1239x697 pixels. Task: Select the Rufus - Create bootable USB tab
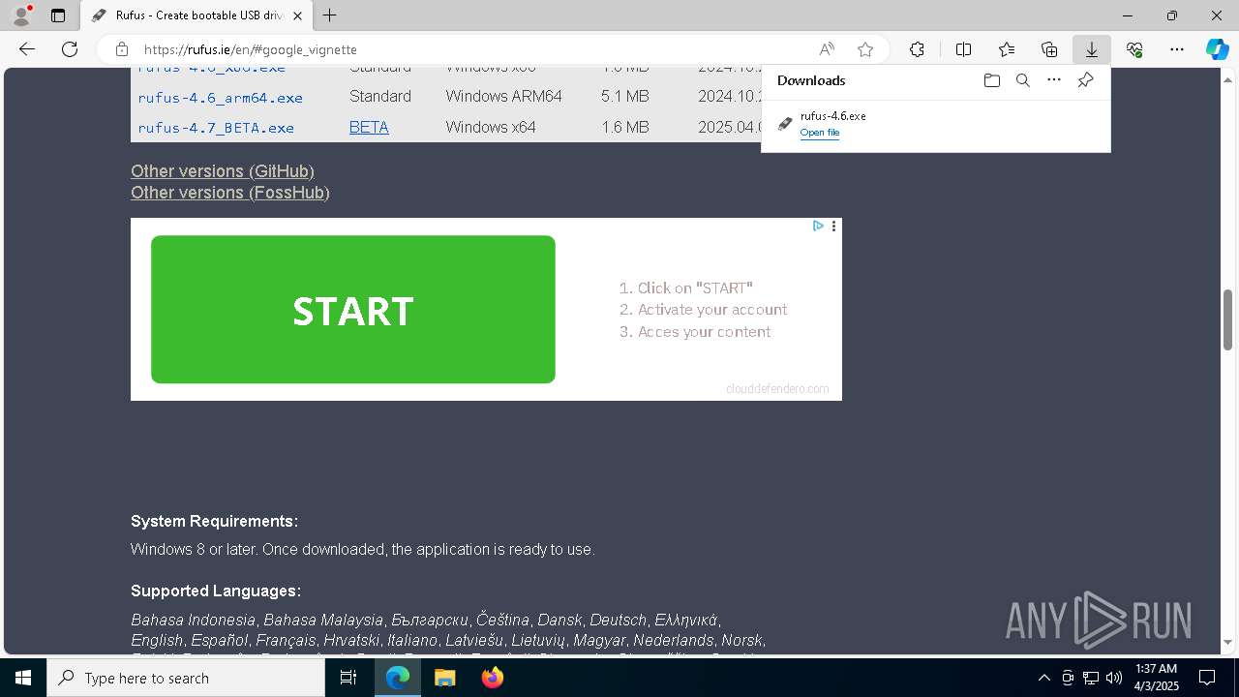196,15
